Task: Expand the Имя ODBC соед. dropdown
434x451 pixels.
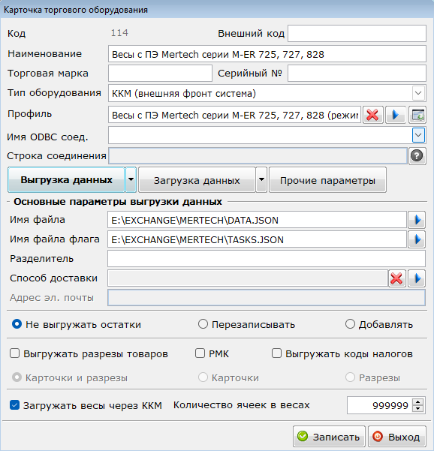Action: pos(418,135)
